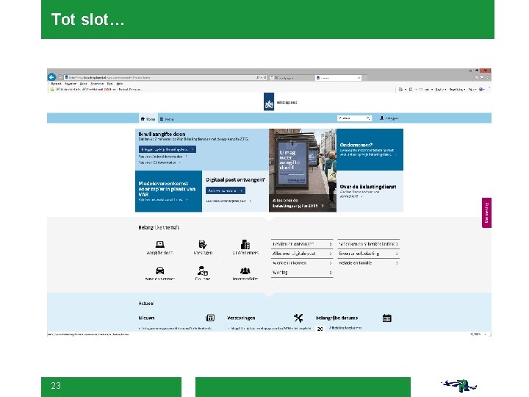Click the blue button under Digitaal post ontvangen
Screen dimensions: 529x397
226,190
